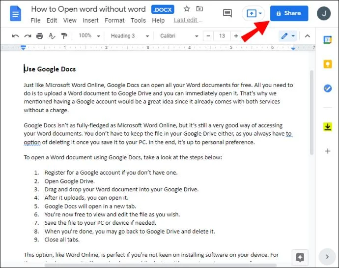Click 'Register for a Google account' line

[111, 173]
